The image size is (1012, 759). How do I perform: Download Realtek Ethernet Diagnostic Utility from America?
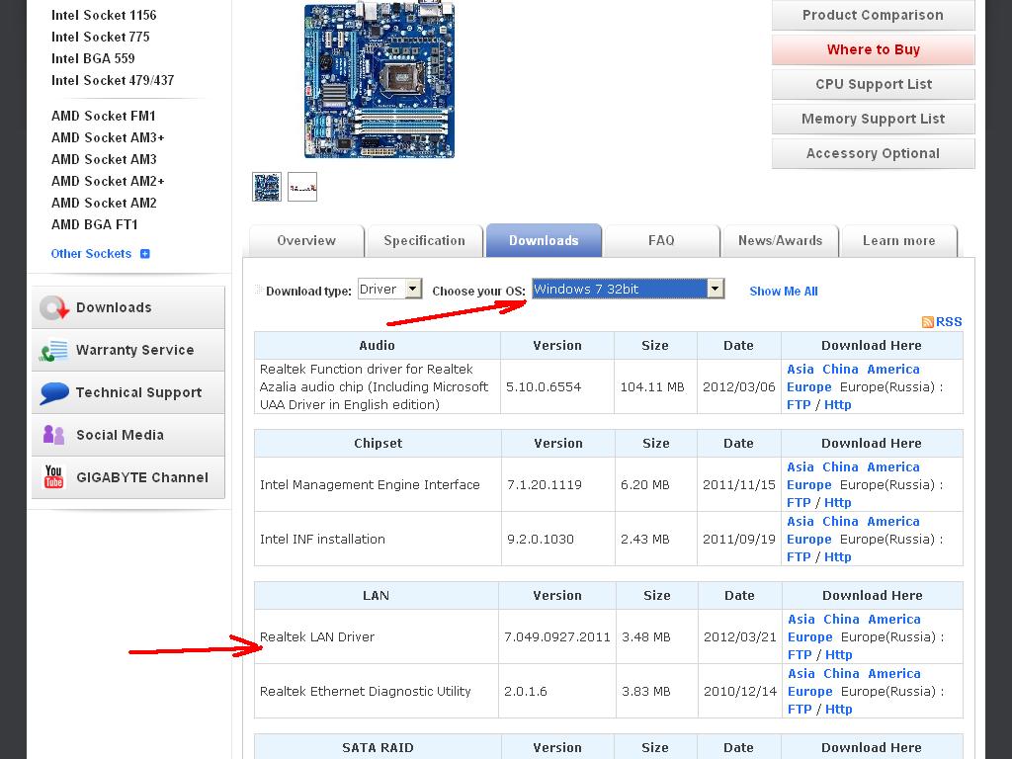[894, 674]
